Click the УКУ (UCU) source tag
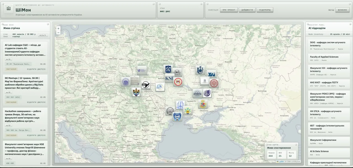 point(13,97)
